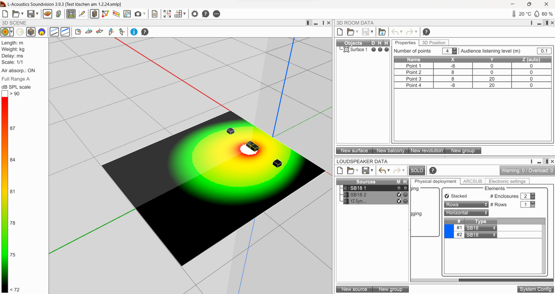Uncheck the mute checkmark for the YZ Sym row
Viewport: 555px width, 294px height.
click(x=399, y=201)
